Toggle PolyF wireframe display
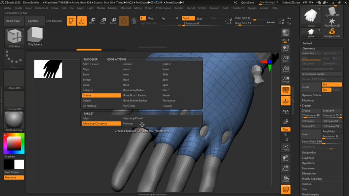349x196 pixels. [x=286, y=189]
